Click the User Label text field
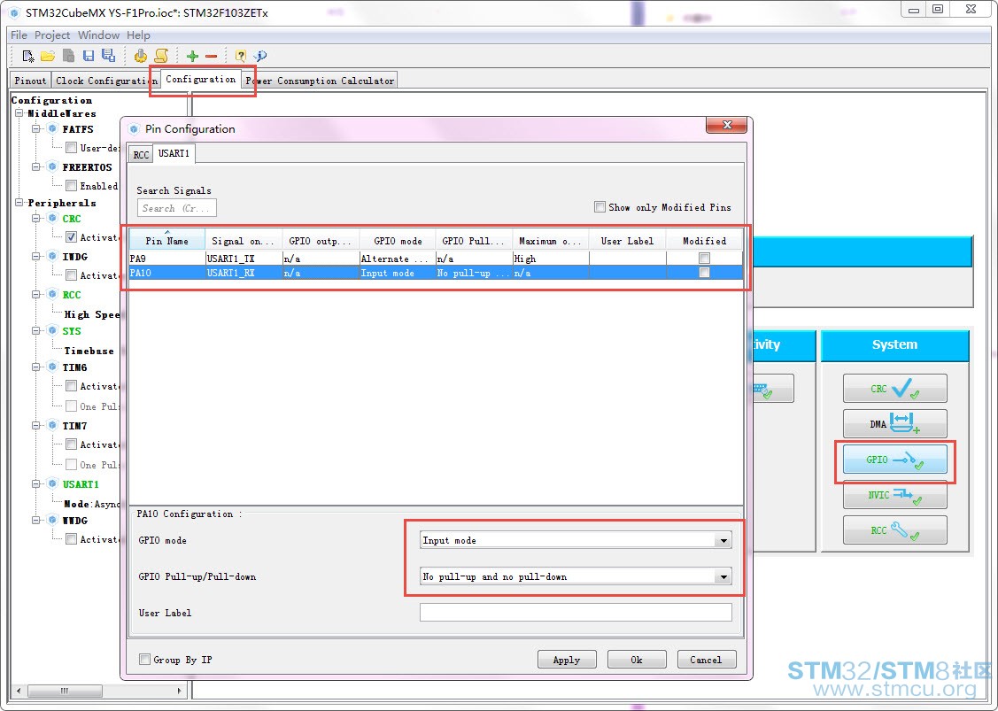The width and height of the screenshot is (998, 711). click(x=576, y=613)
